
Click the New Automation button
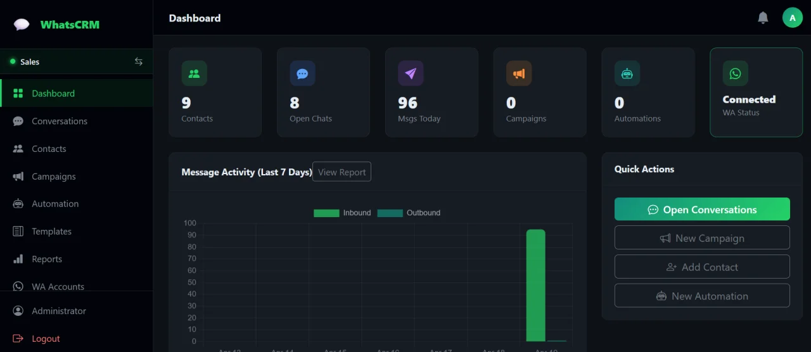702,296
